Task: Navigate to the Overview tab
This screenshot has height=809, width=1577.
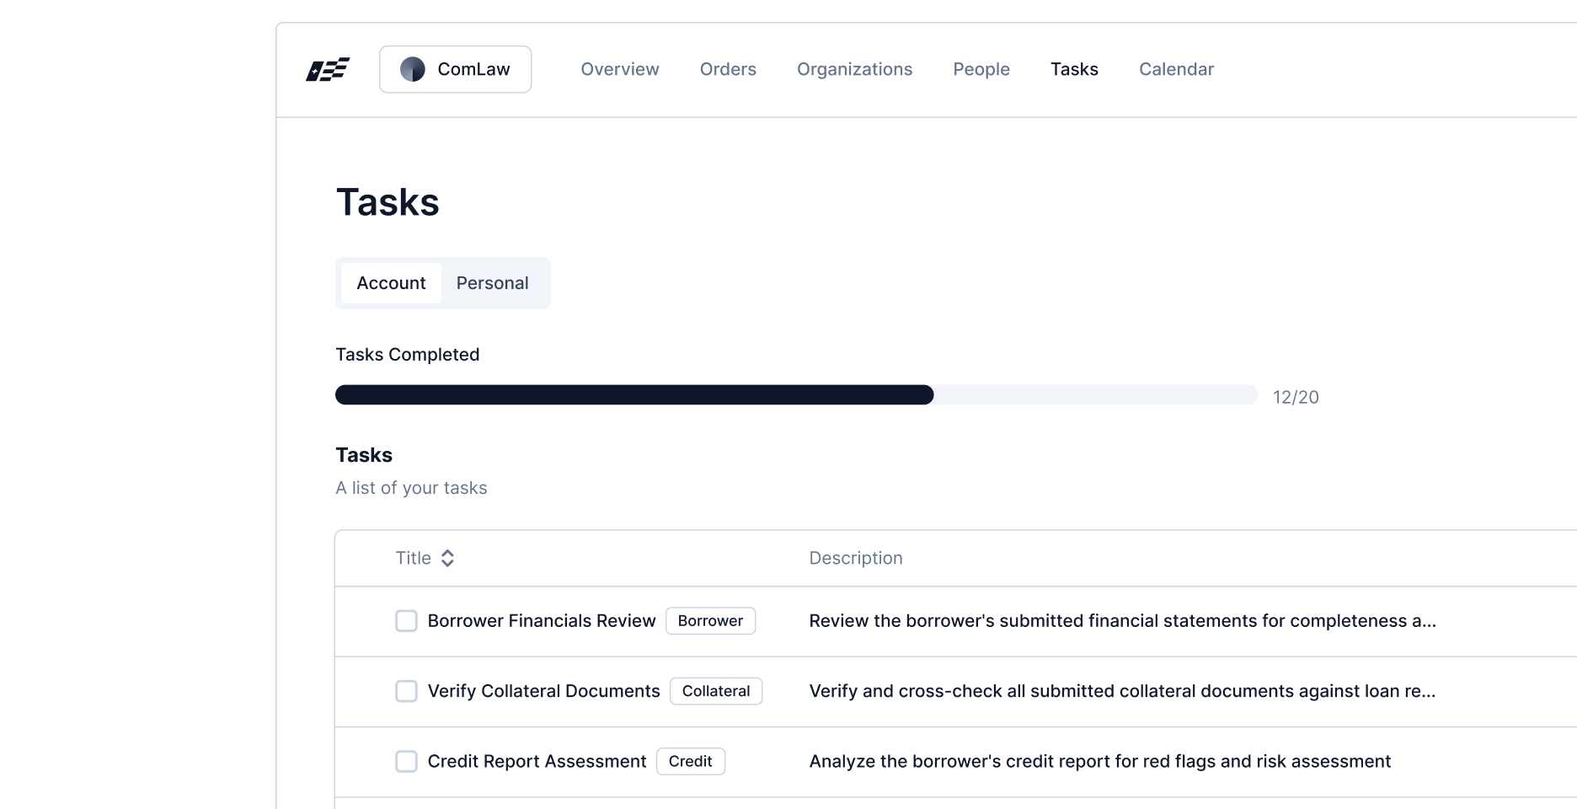Action: point(619,69)
